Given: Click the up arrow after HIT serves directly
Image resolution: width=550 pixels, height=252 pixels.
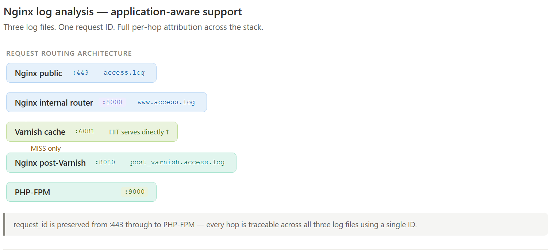Looking at the screenshot, I should point(168,132).
